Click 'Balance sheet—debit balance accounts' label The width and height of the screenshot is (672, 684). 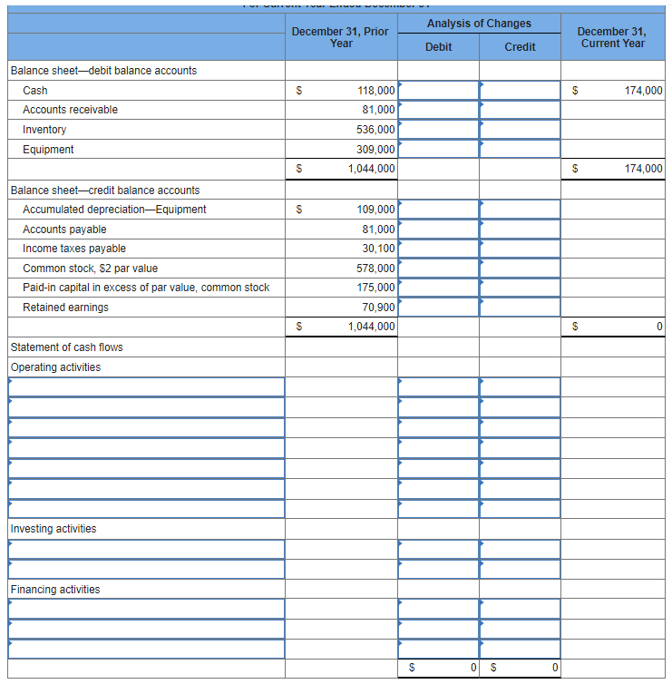click(x=103, y=71)
